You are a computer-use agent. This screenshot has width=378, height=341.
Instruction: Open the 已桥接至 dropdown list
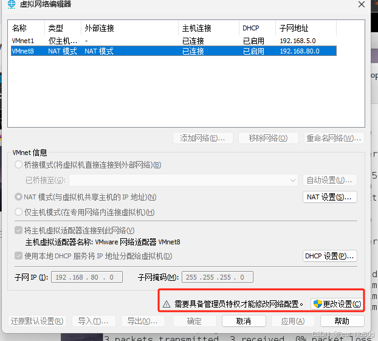[184, 181]
